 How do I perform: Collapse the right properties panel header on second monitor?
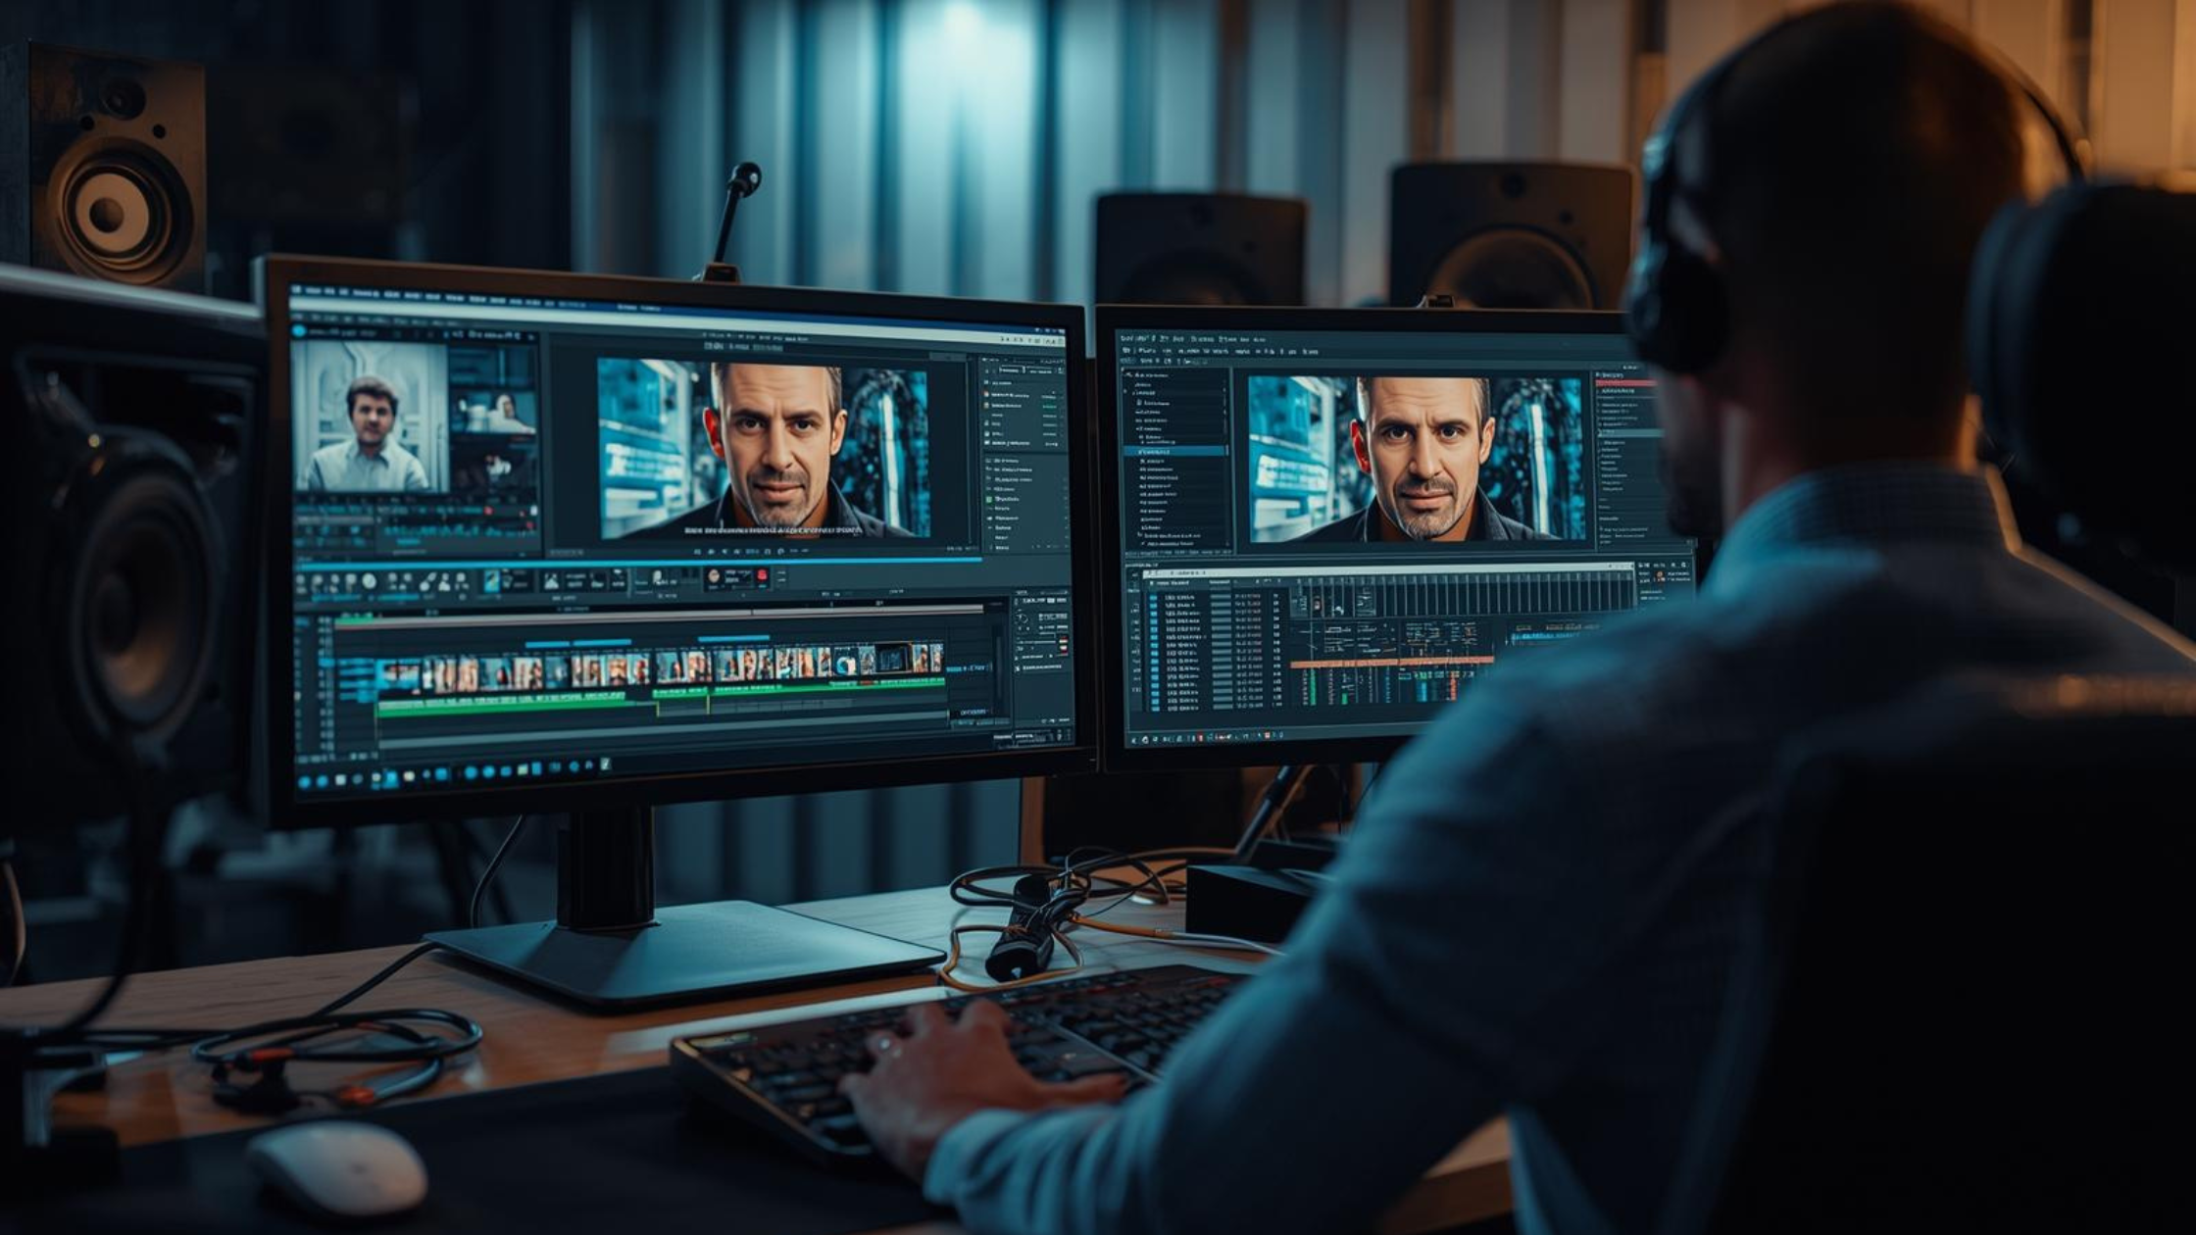1598,374
